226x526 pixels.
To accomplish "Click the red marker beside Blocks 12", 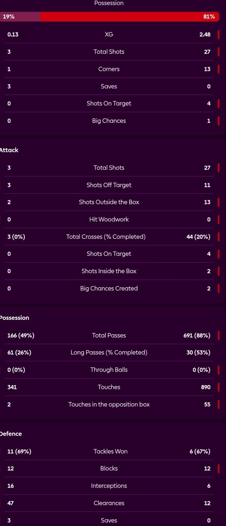I will [x=218, y=468].
